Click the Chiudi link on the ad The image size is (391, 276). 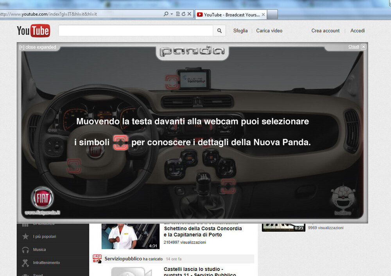tap(353, 47)
